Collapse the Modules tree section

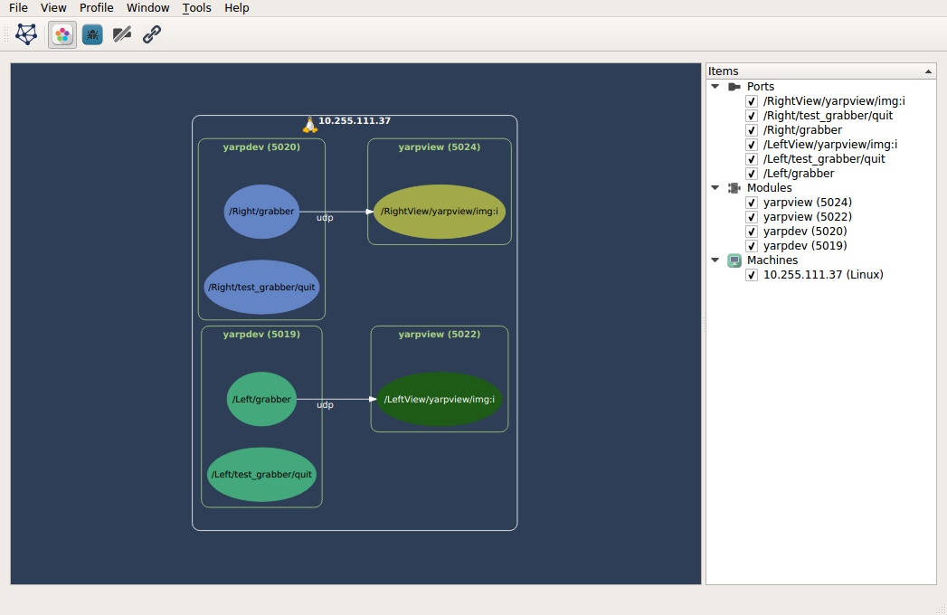[715, 188]
